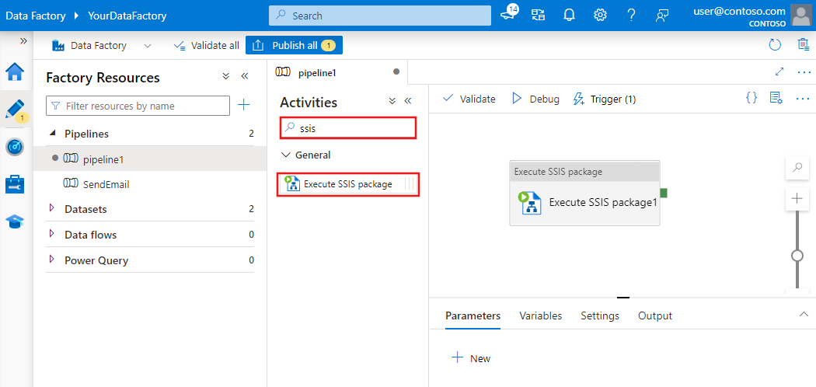View pipeline JSON code with braces icon
Screen dimensions: 816x387
coord(751,99)
